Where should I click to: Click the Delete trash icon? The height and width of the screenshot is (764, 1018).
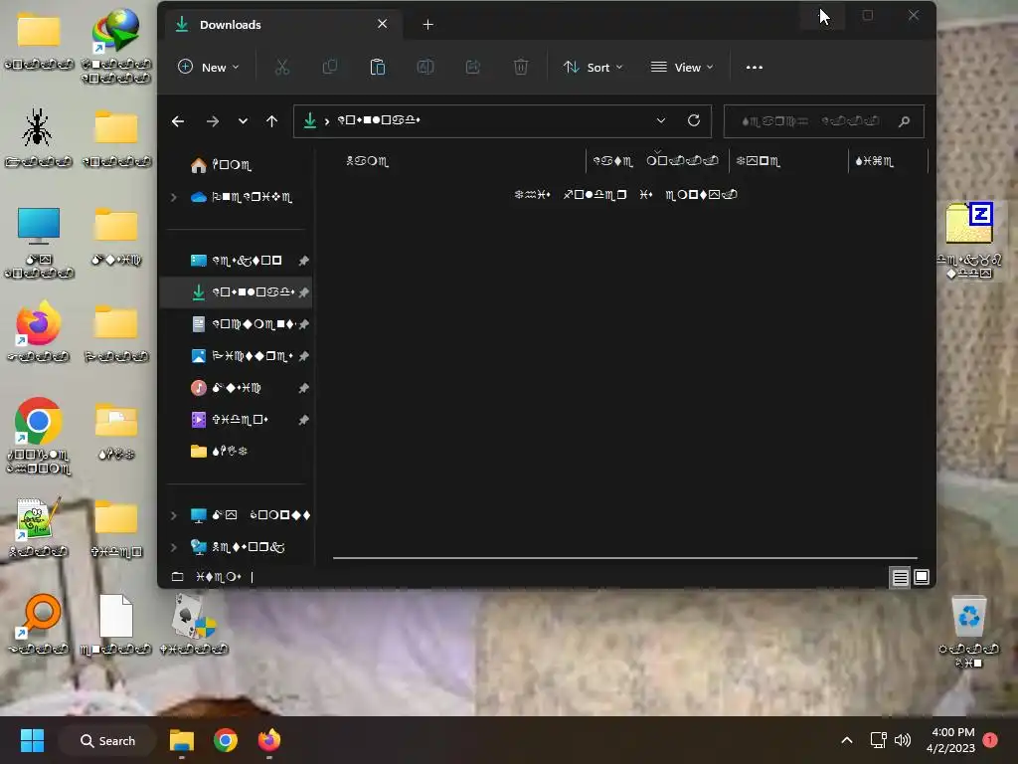coord(521,67)
